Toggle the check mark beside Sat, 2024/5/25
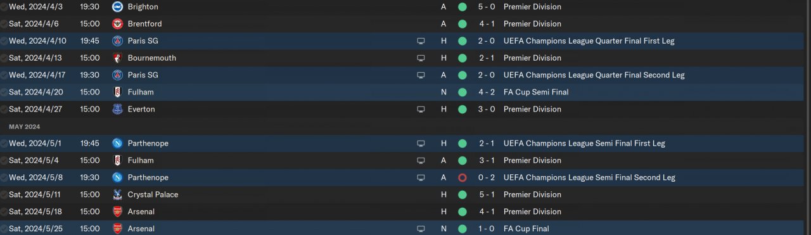This screenshot has width=811, height=235. 4,229
